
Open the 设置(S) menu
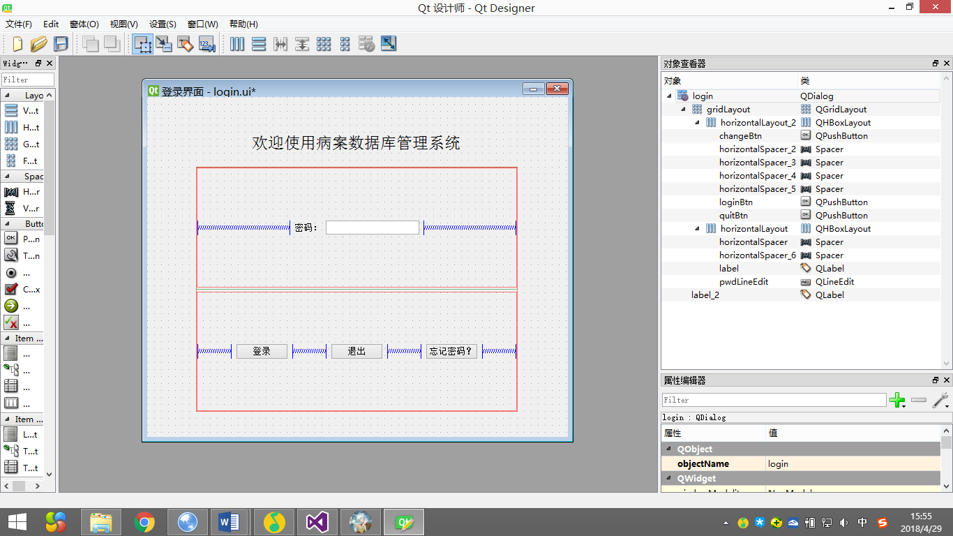point(163,24)
